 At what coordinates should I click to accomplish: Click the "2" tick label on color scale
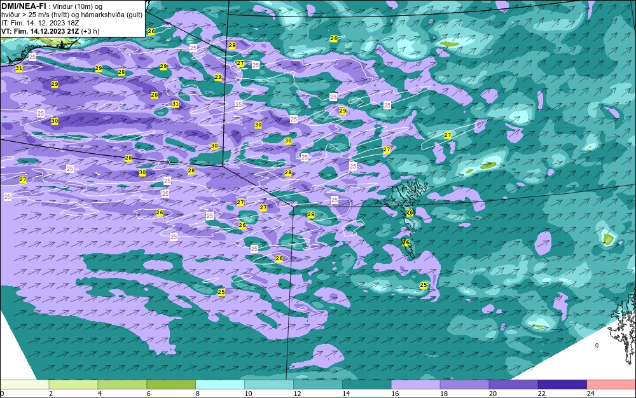click(x=51, y=394)
